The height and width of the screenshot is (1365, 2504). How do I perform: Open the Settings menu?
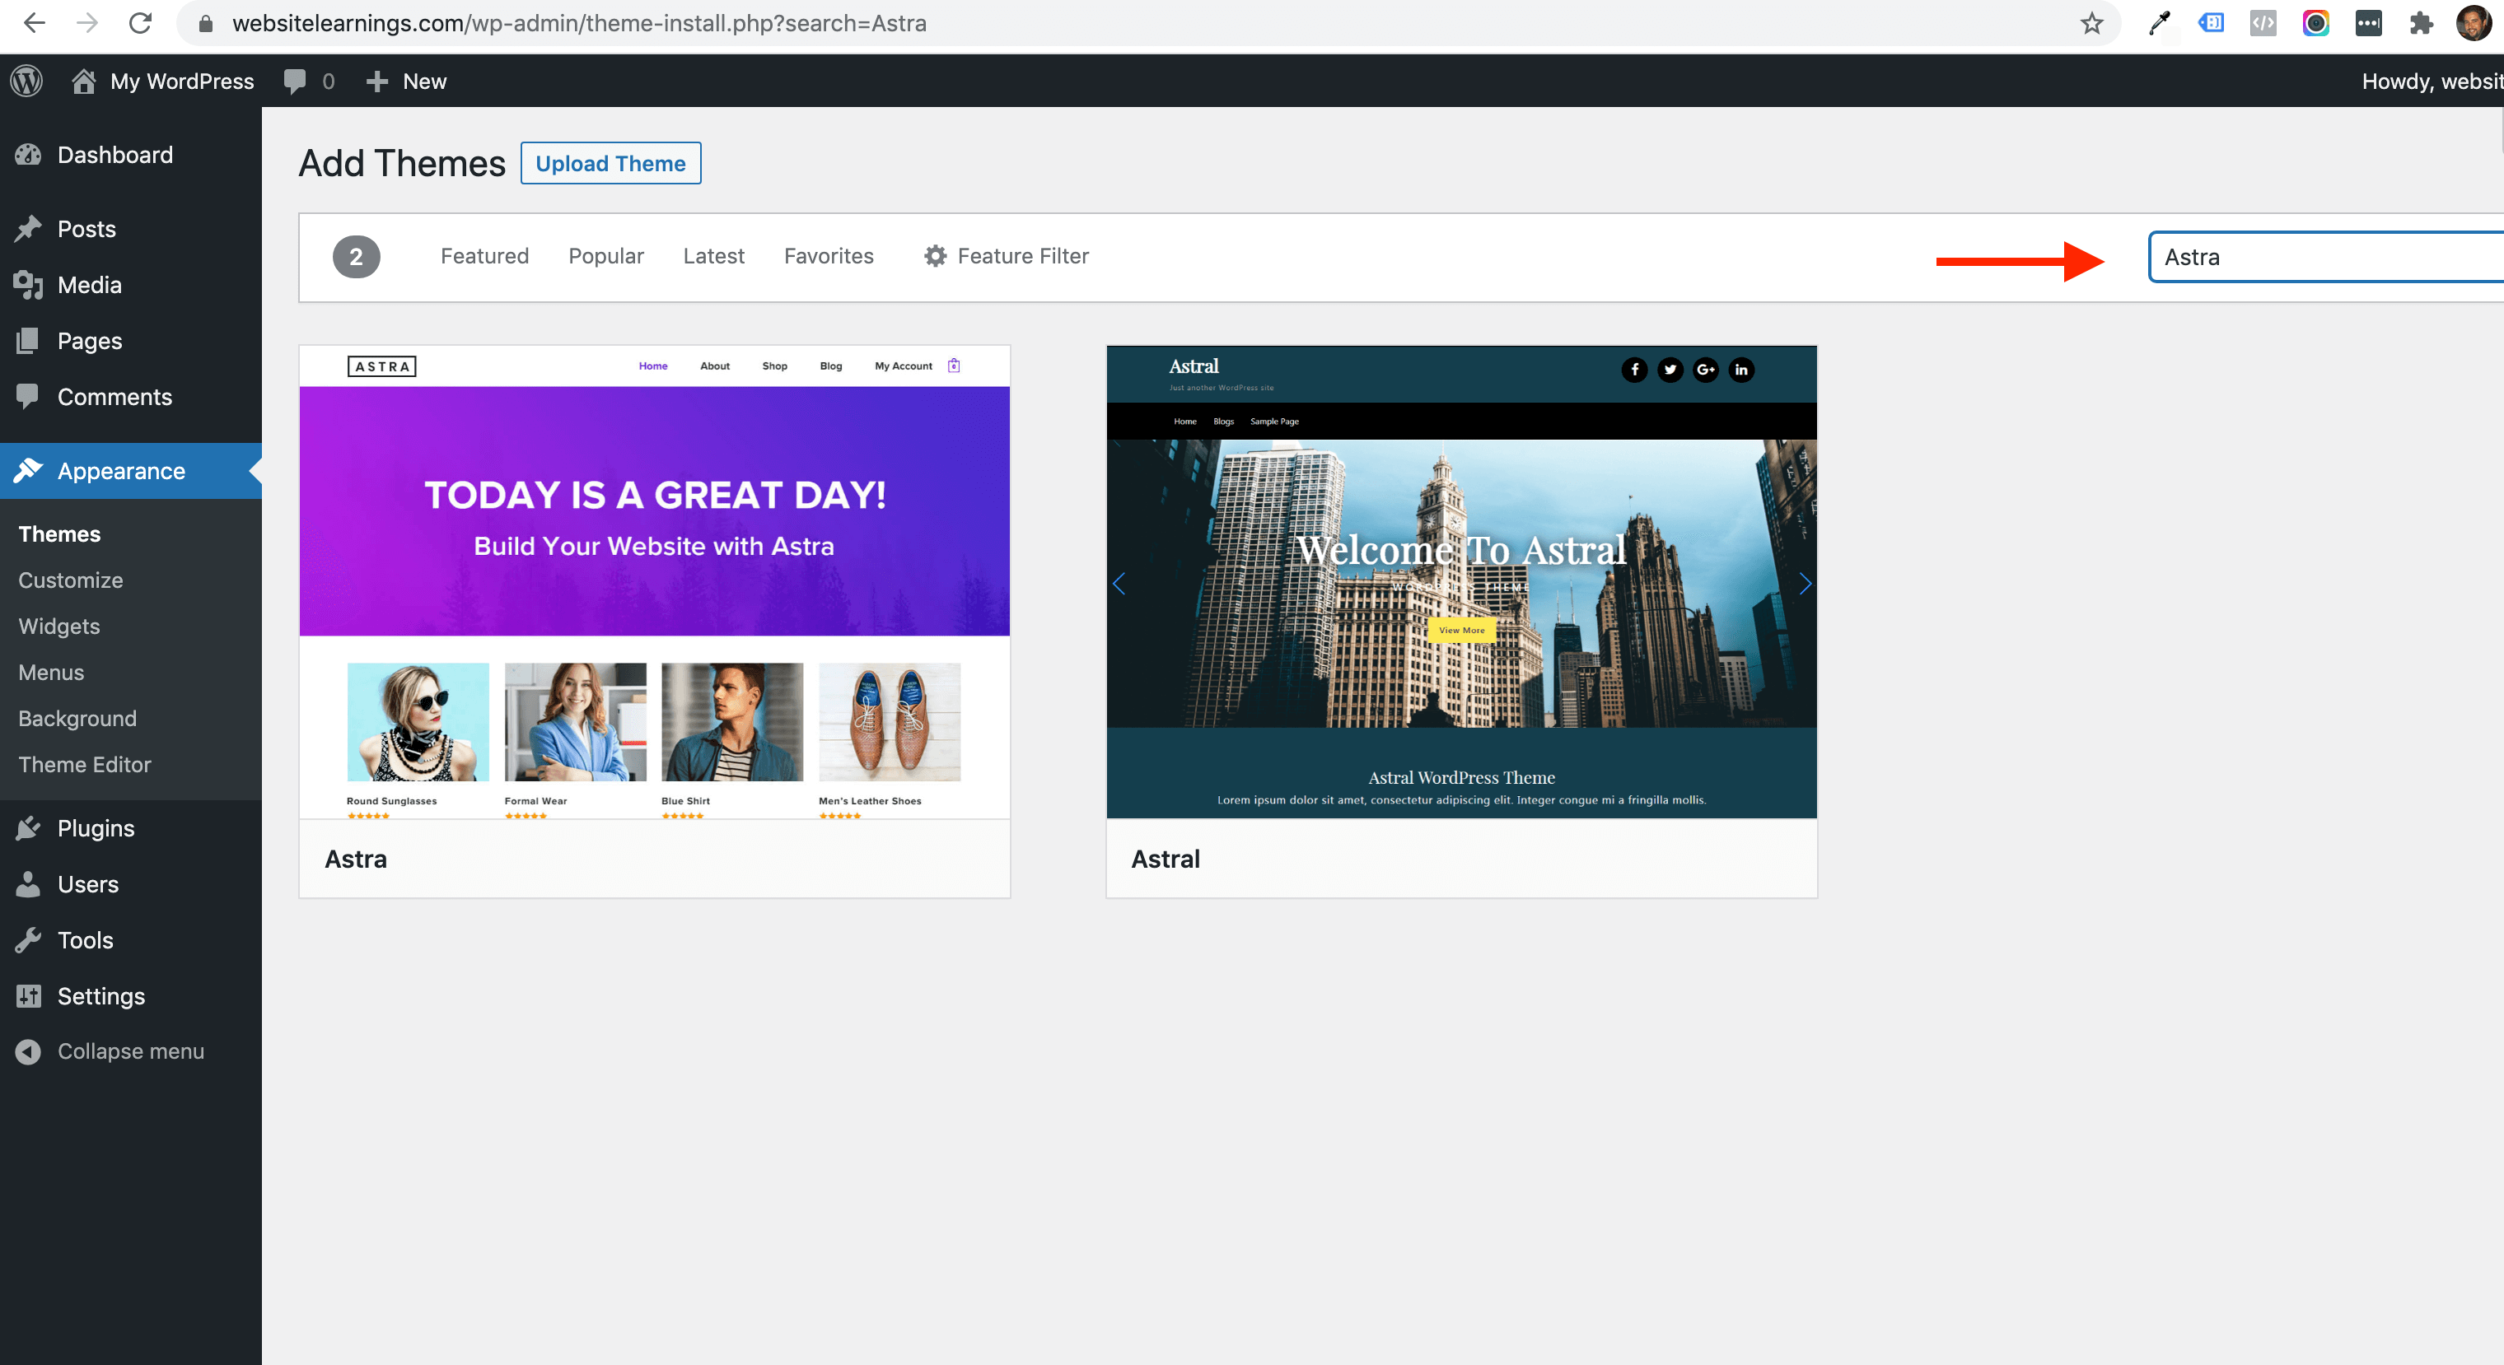coord(130,996)
